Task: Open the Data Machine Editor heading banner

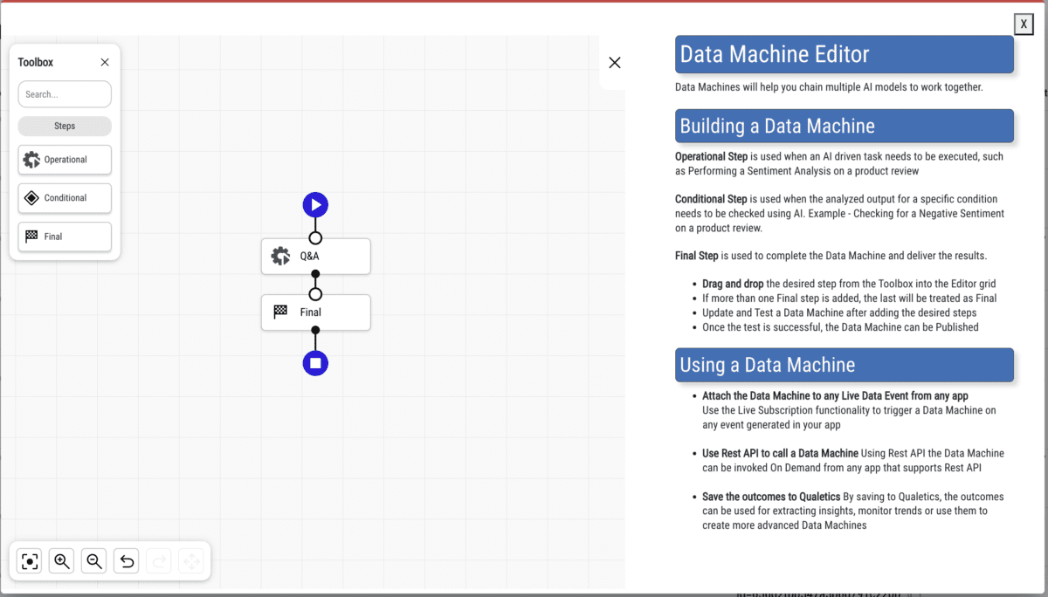Action: pos(844,54)
